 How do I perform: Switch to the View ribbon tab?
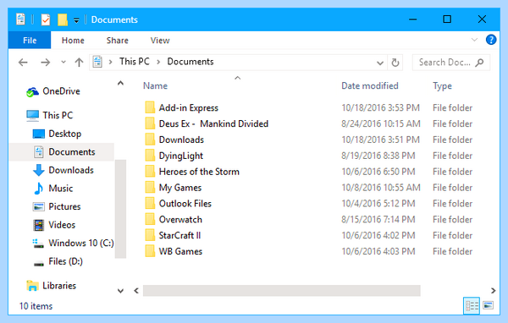(x=160, y=40)
